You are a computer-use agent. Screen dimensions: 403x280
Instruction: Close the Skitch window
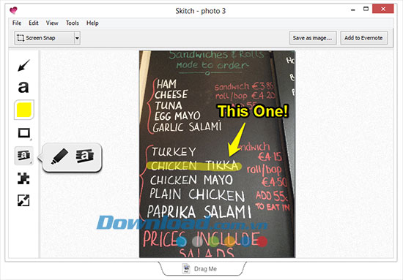383,9
